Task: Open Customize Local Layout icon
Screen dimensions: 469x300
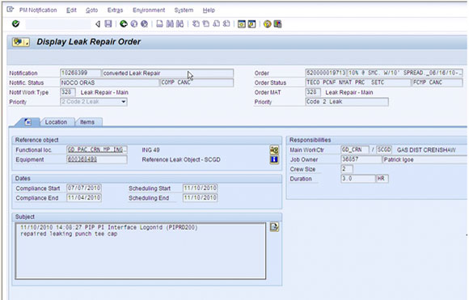Action: 277,24
